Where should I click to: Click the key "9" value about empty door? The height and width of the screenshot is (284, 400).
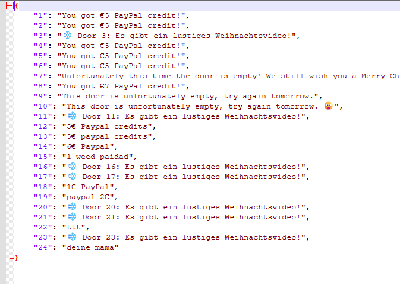(x=188, y=97)
